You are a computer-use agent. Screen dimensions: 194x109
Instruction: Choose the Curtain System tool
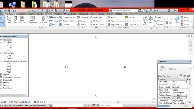pos(67,18)
